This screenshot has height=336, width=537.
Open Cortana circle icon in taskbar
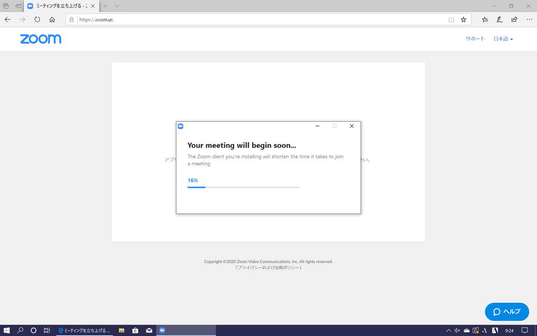(x=34, y=331)
